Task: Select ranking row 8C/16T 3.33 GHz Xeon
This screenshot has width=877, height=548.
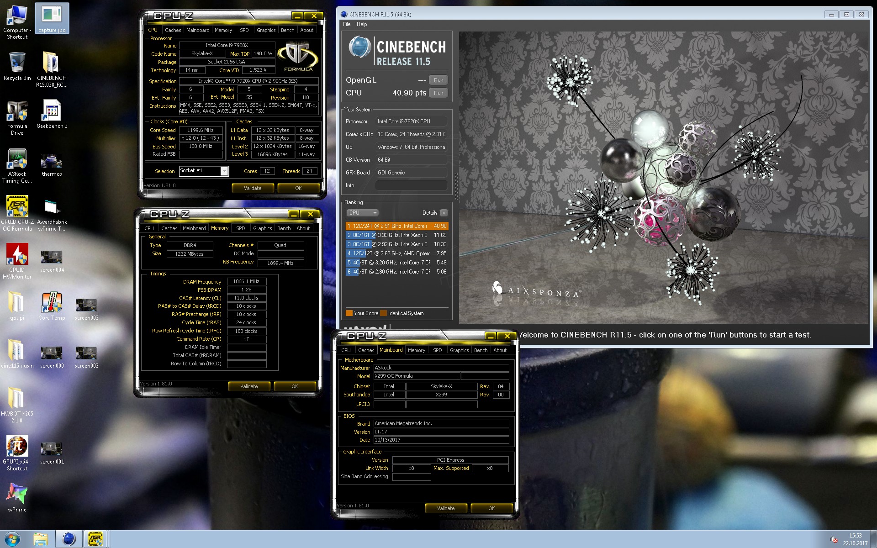Action: (x=397, y=235)
